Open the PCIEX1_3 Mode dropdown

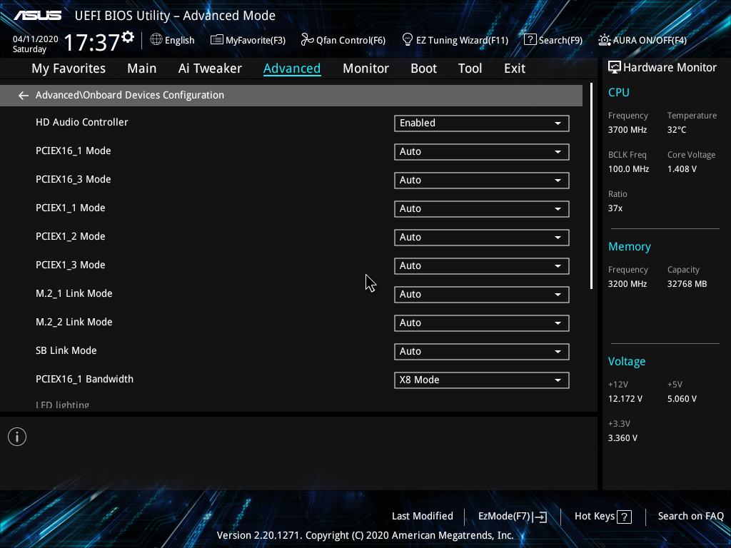point(482,265)
